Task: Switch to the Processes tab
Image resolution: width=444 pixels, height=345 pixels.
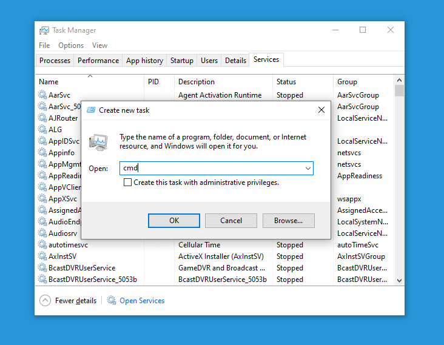Action: pos(55,61)
